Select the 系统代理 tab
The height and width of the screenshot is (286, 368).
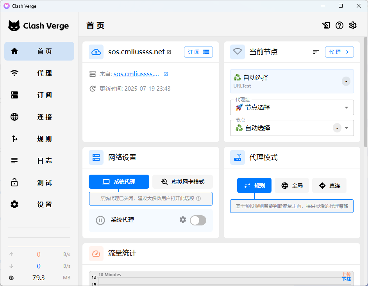(119, 182)
